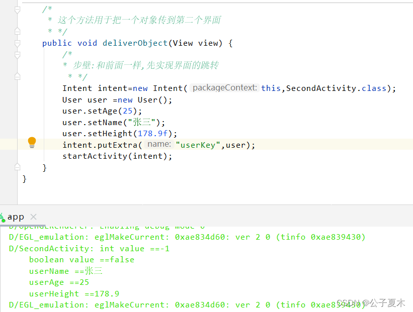Screen dimensions: 413x312
Task: Click the yellow light bulb intention icon
Action: coord(32,143)
